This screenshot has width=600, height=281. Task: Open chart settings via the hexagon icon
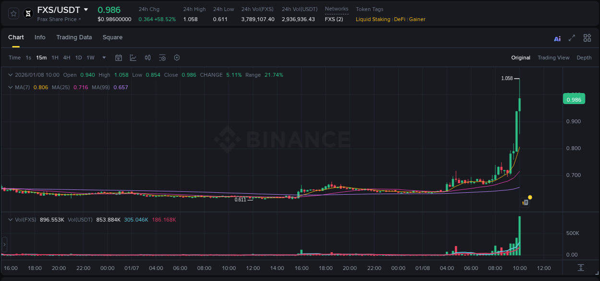coord(177,57)
